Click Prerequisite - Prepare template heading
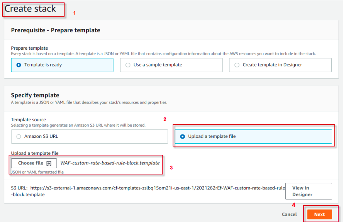Image resolution: width=346 pixels, height=223 pixels. click(x=56, y=30)
